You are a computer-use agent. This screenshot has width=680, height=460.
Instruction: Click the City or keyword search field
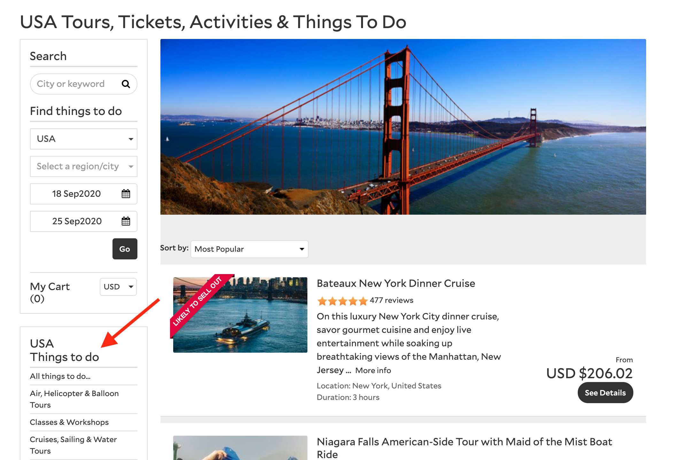77,84
